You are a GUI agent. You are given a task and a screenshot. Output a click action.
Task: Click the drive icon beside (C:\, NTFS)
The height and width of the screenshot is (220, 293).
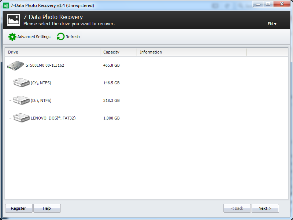point(21,82)
